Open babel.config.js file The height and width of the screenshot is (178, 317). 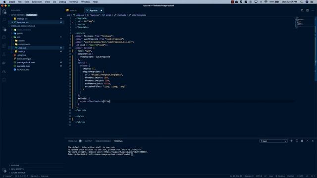point(36,59)
